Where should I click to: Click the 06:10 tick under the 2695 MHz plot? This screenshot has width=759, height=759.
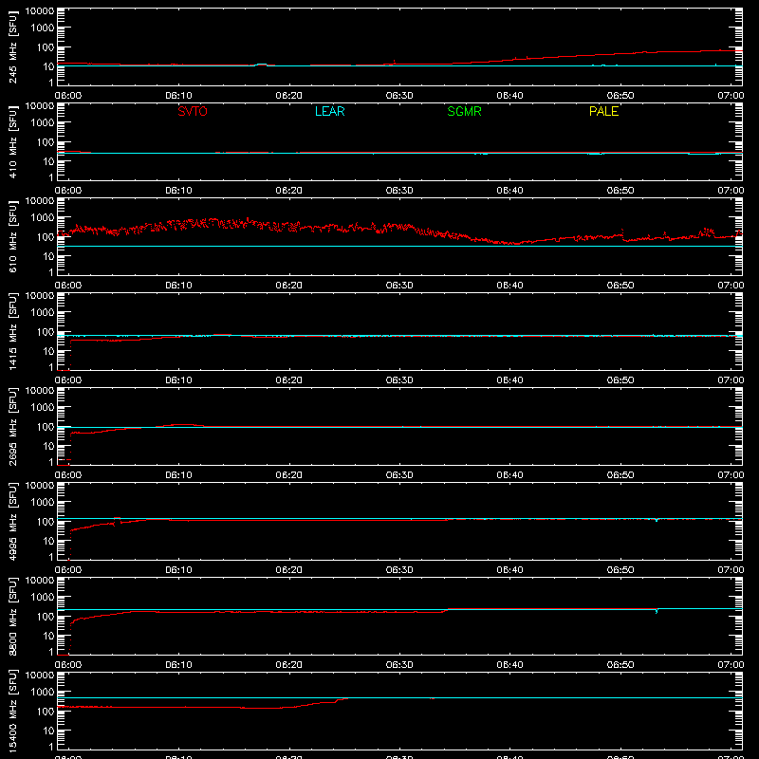[x=178, y=475]
